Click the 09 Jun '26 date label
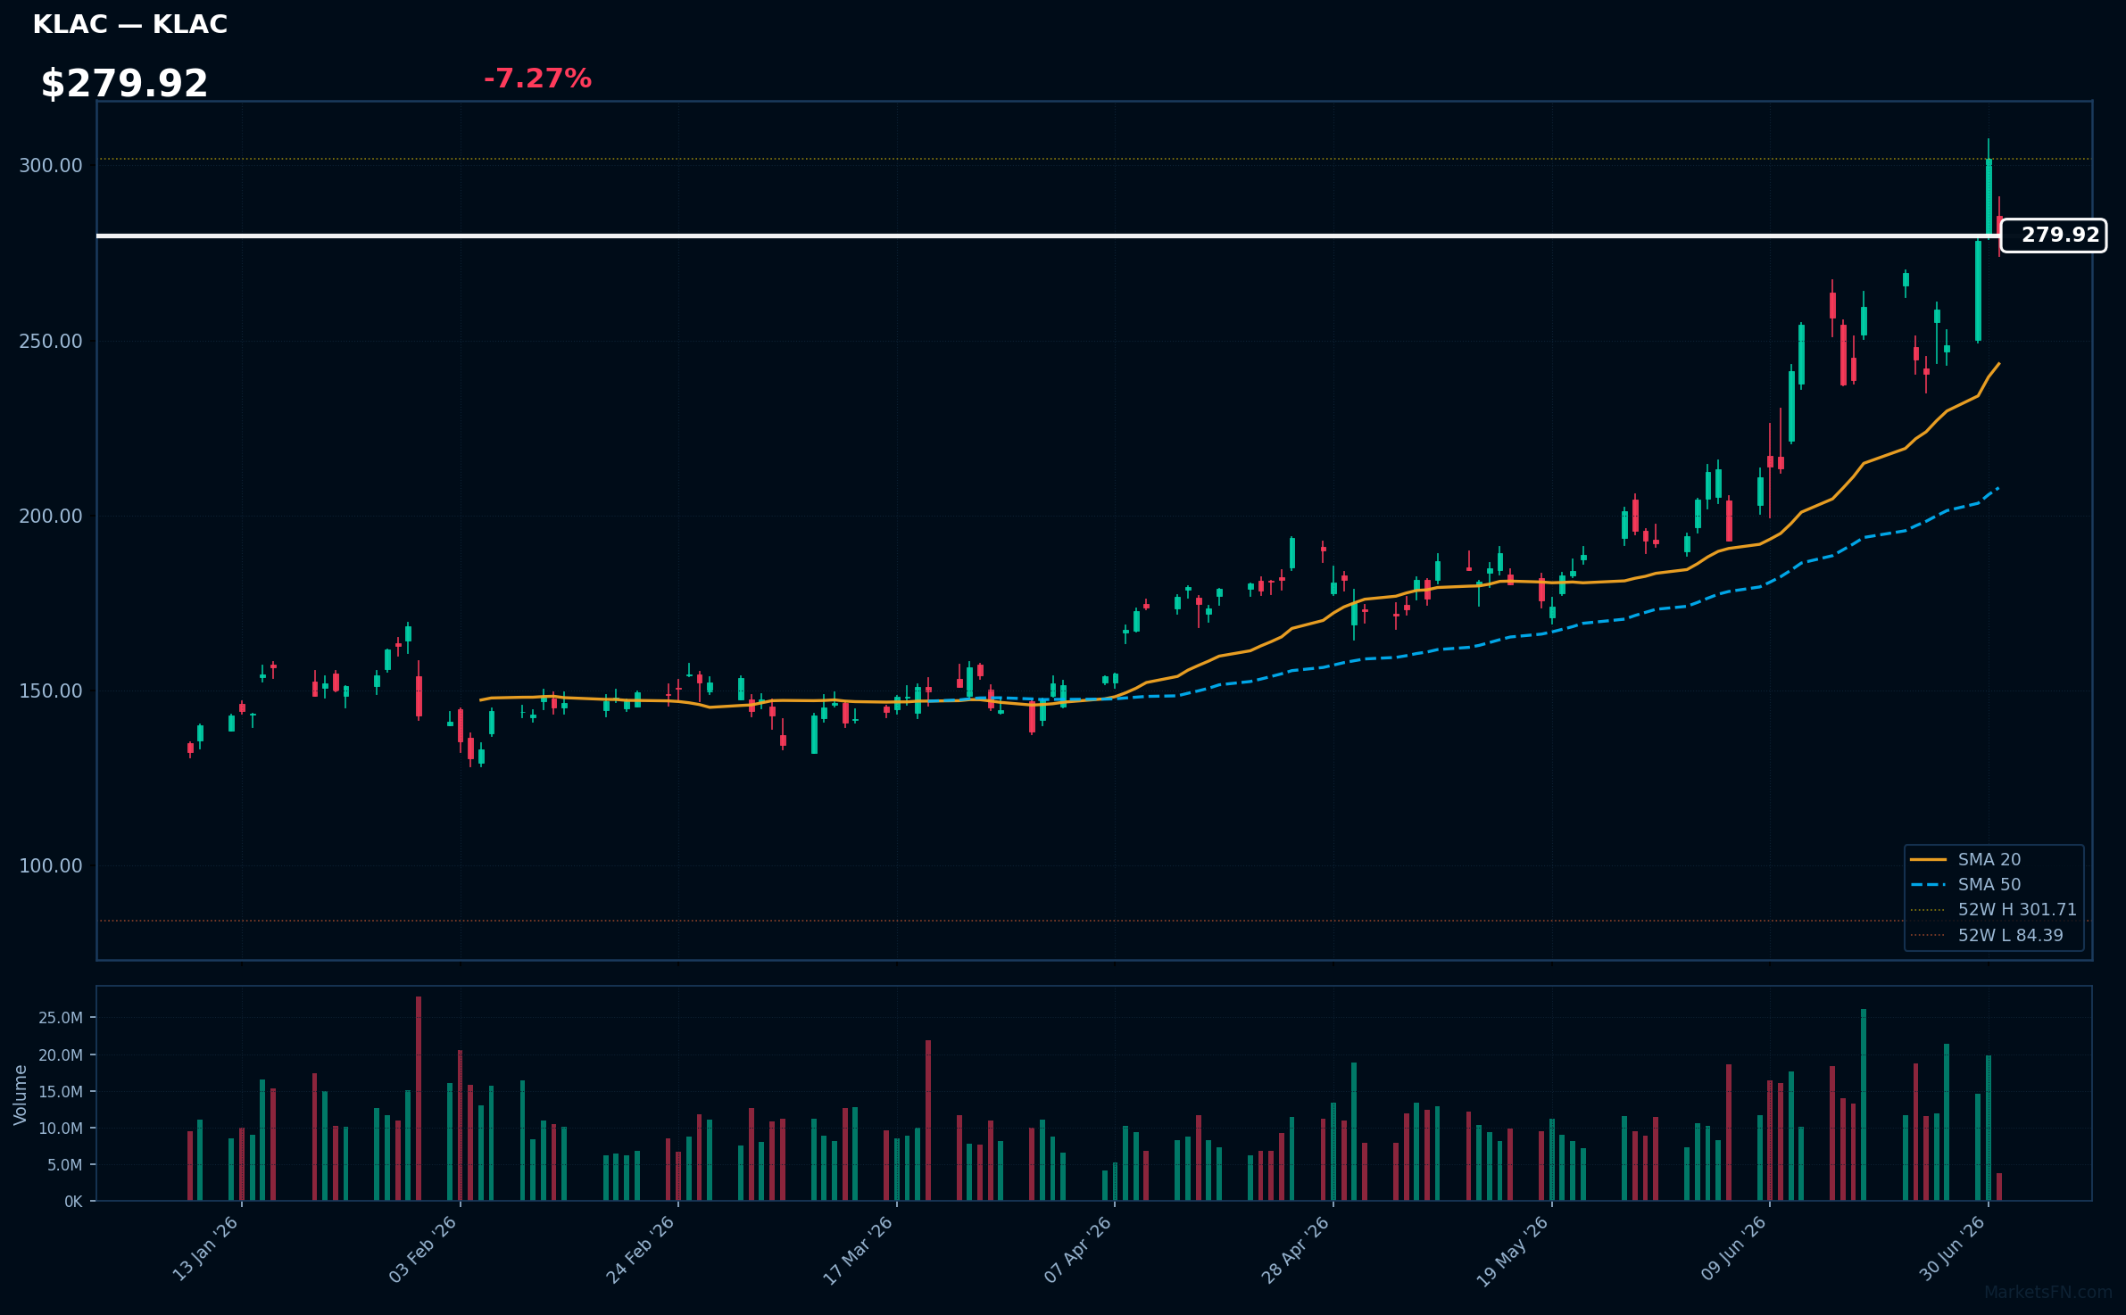This screenshot has height=1315, width=2126. coord(1734,1249)
